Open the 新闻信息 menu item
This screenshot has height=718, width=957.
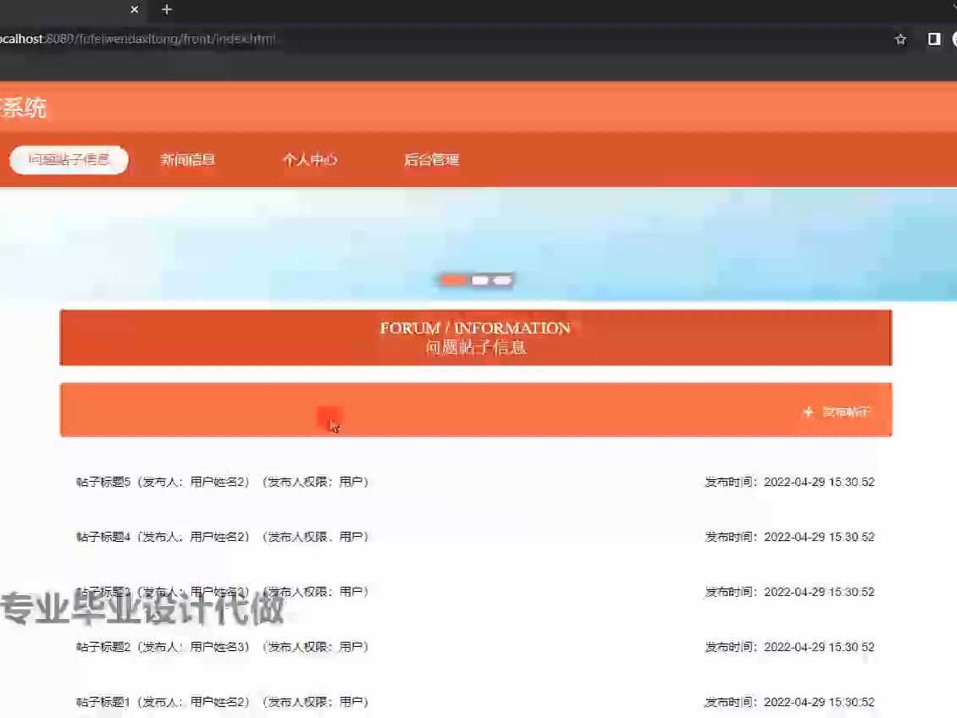pos(186,159)
